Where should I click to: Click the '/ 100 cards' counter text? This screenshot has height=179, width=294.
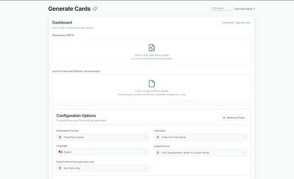click(x=217, y=8)
